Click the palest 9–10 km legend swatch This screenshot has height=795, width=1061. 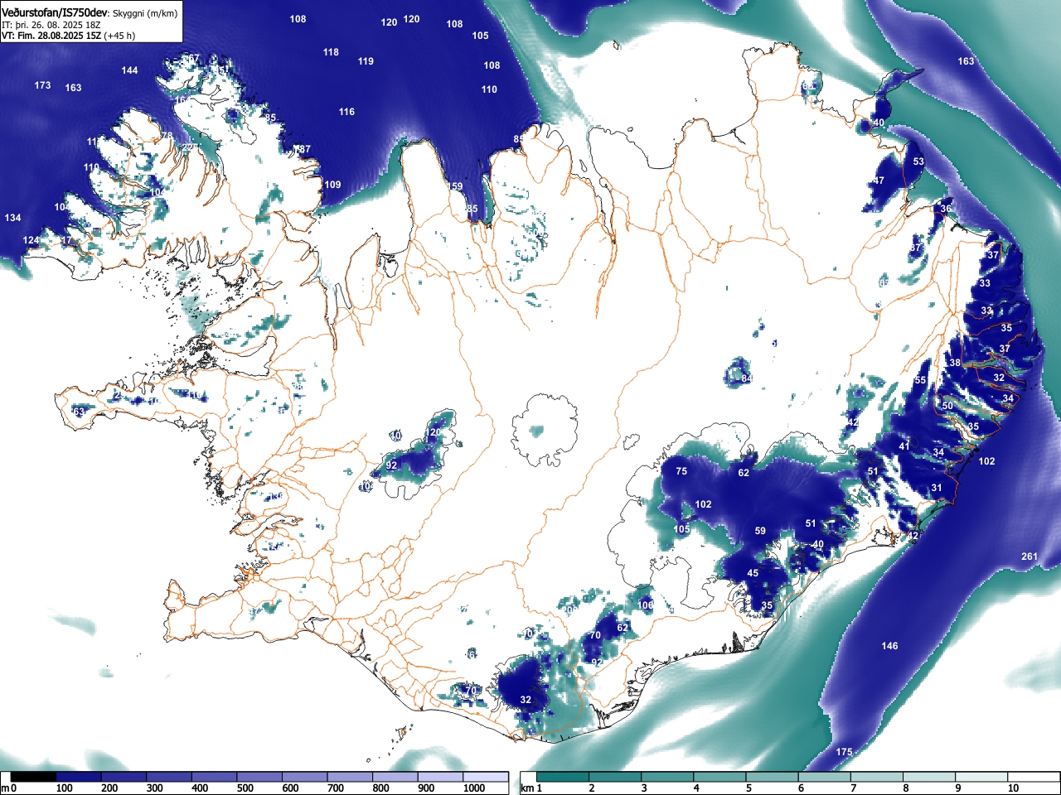[983, 777]
